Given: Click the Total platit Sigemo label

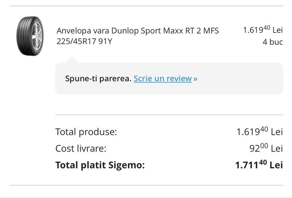Looking at the screenshot, I should pos(100,165).
